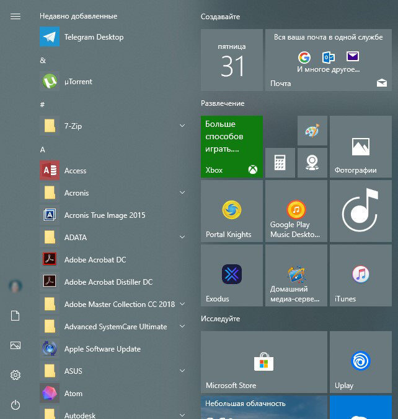Click the Недавно добавленные header
This screenshot has width=398, height=419.
(x=79, y=16)
